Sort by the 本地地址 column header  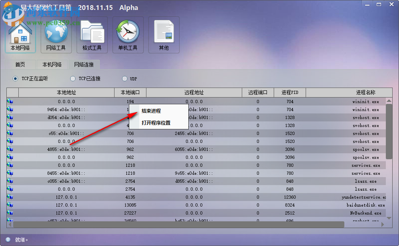coord(66,92)
